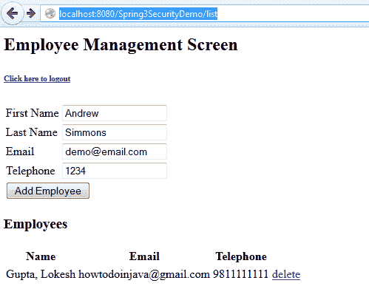Click the 'Employee Management Screen' heading
Viewport: 369px width, 303px height.
(121, 45)
